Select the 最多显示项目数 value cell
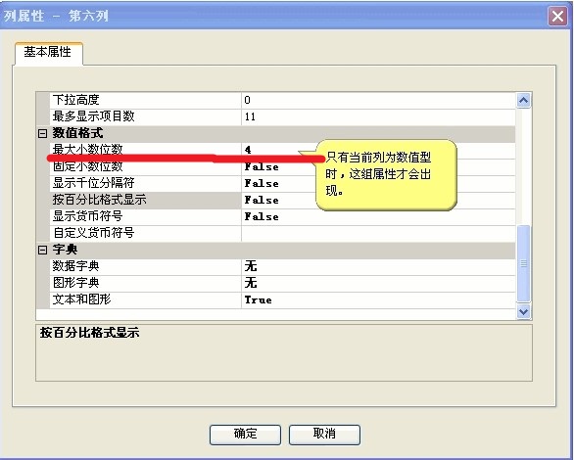 [378, 117]
